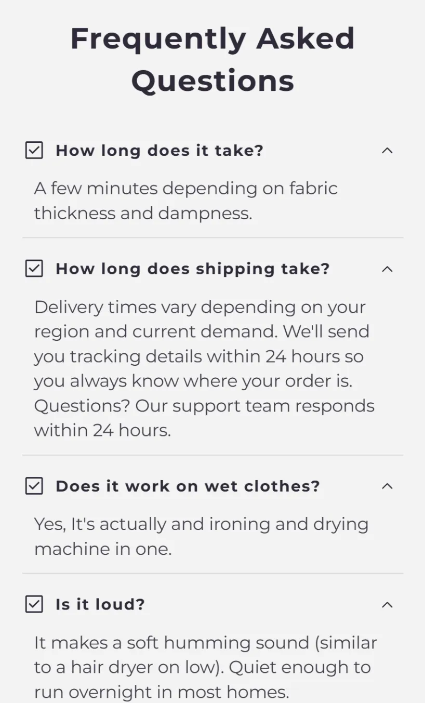Click the soft humming sound answer text
This screenshot has height=703, width=425.
pyautogui.click(x=205, y=667)
